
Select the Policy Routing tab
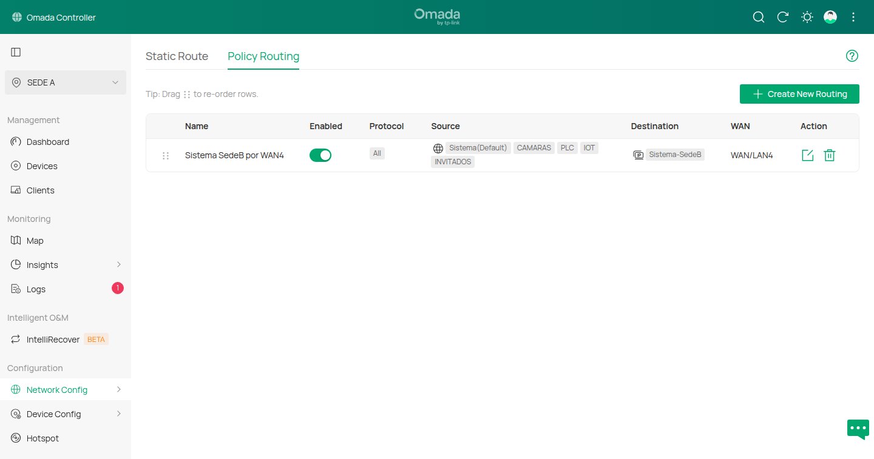tap(263, 56)
